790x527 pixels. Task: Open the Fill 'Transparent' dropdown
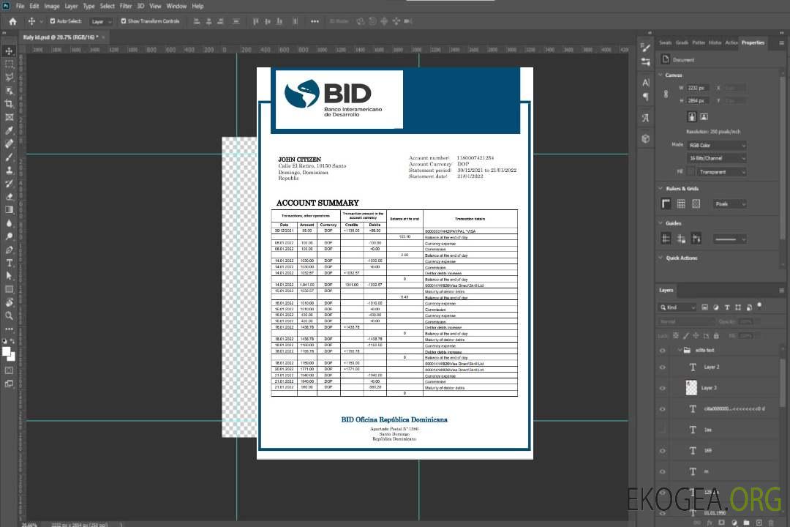pyautogui.click(x=721, y=172)
